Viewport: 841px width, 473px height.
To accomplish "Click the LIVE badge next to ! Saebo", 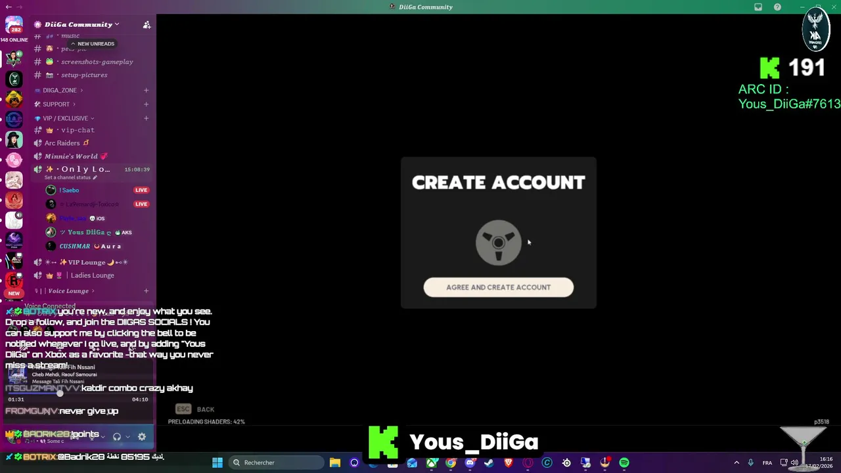I will 141,190.
